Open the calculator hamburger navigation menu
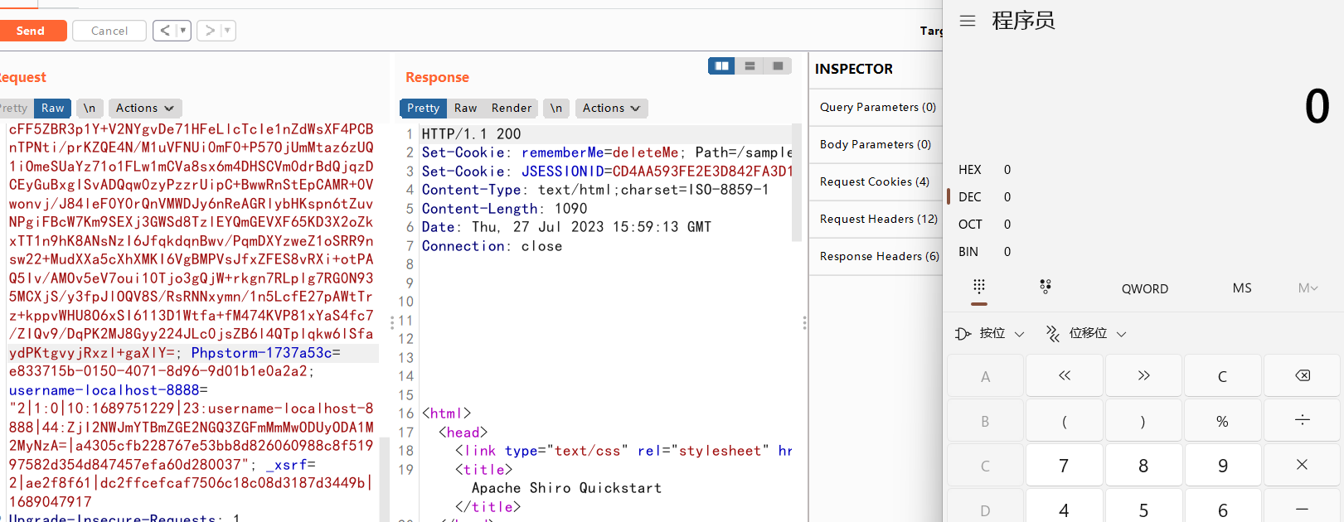 coord(968,21)
